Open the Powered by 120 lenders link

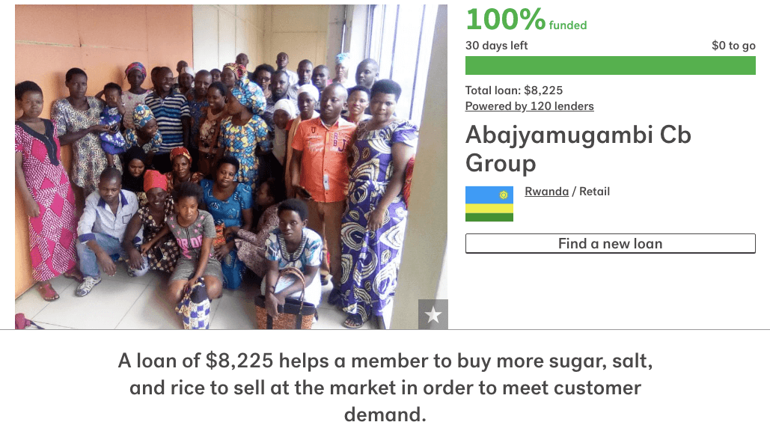(x=529, y=106)
